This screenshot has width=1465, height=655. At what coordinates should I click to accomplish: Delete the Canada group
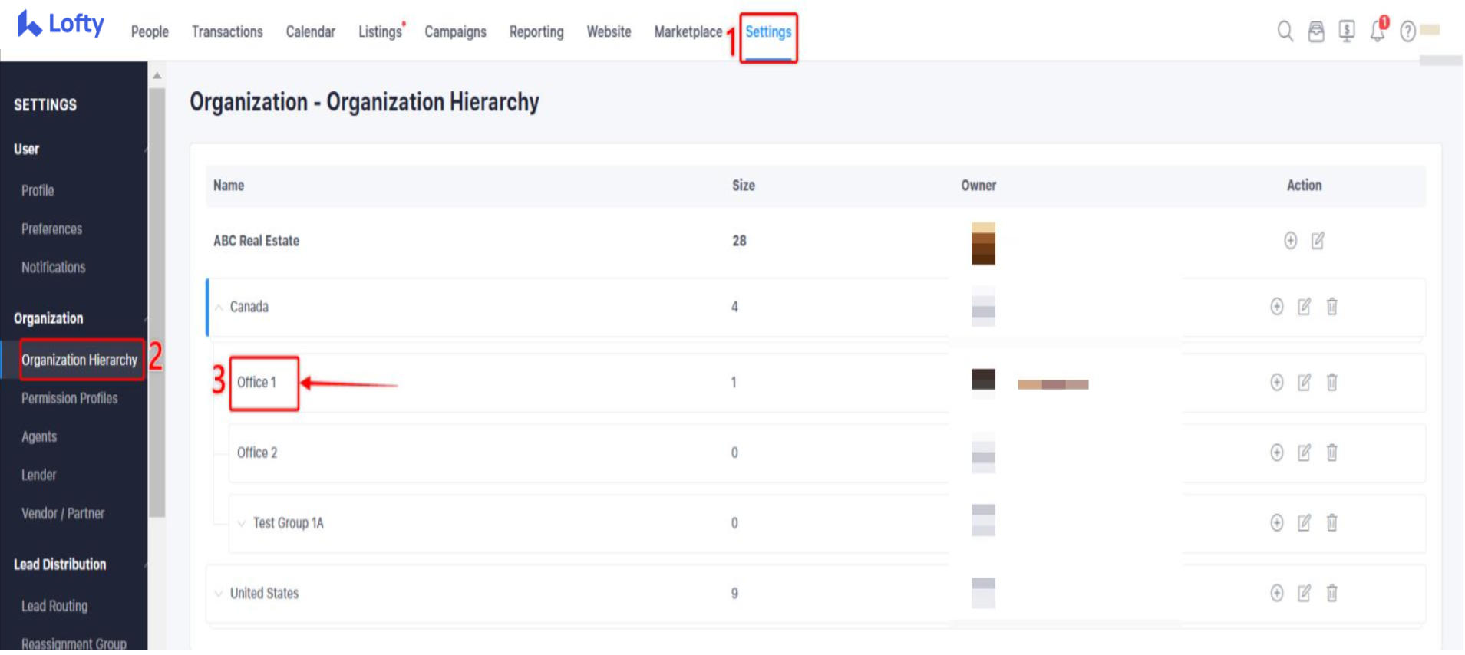(x=1331, y=307)
